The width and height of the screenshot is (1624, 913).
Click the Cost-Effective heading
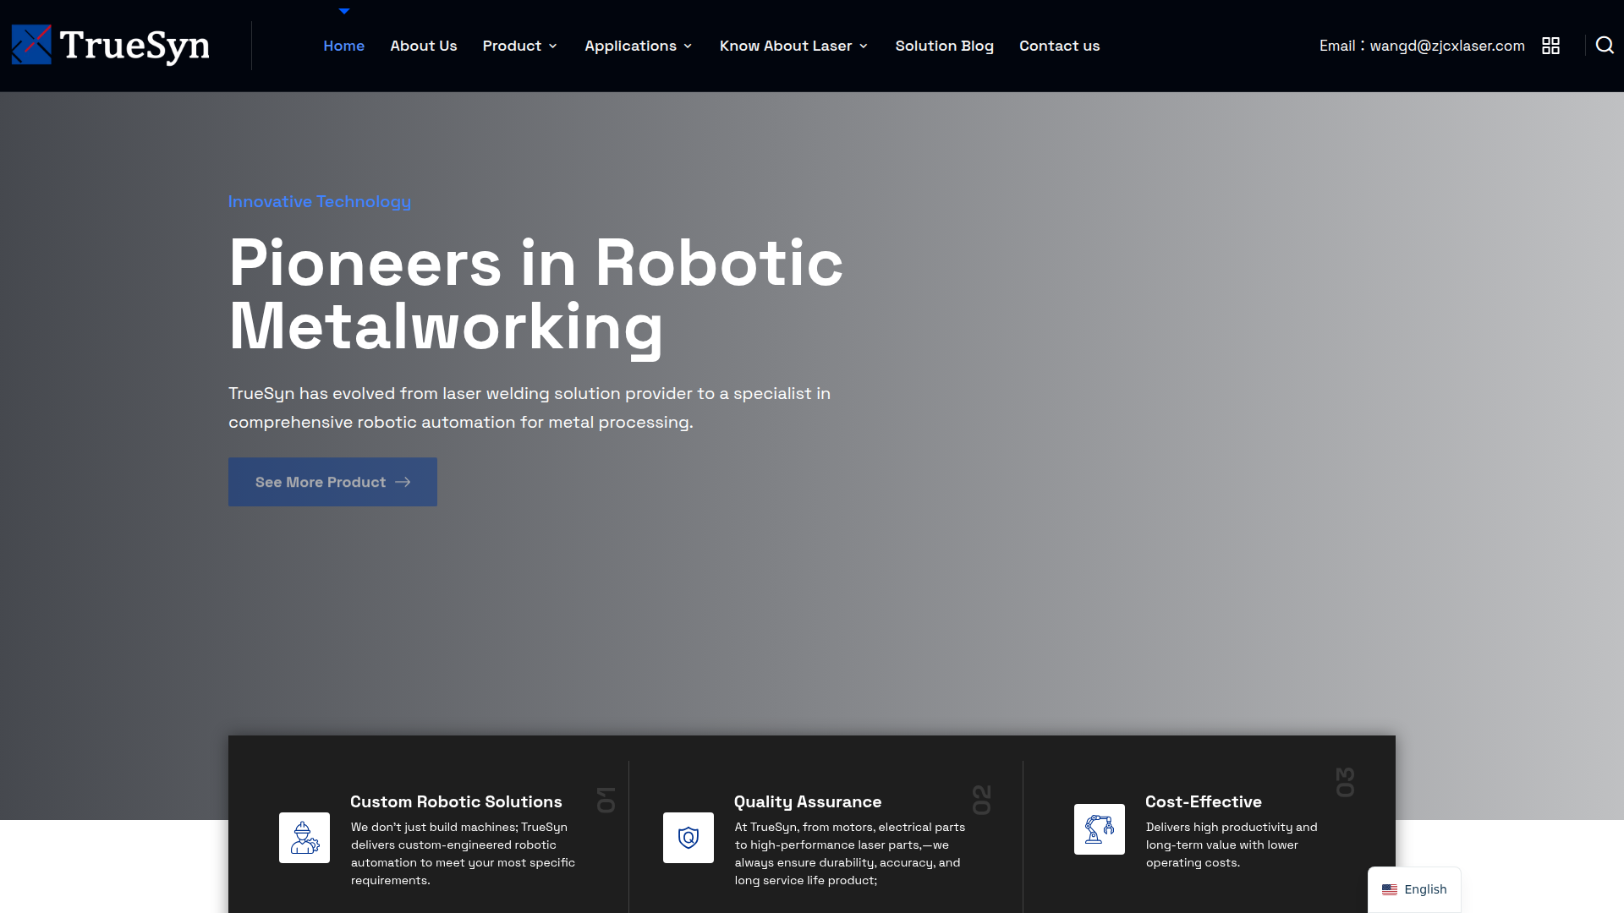(x=1203, y=801)
